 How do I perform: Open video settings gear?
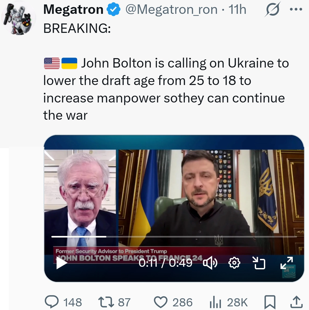coord(234,263)
